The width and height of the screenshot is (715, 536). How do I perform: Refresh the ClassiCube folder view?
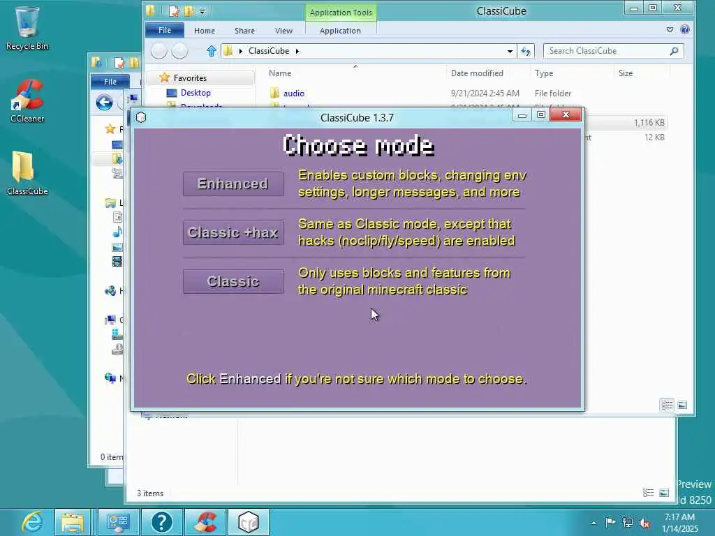tap(526, 51)
